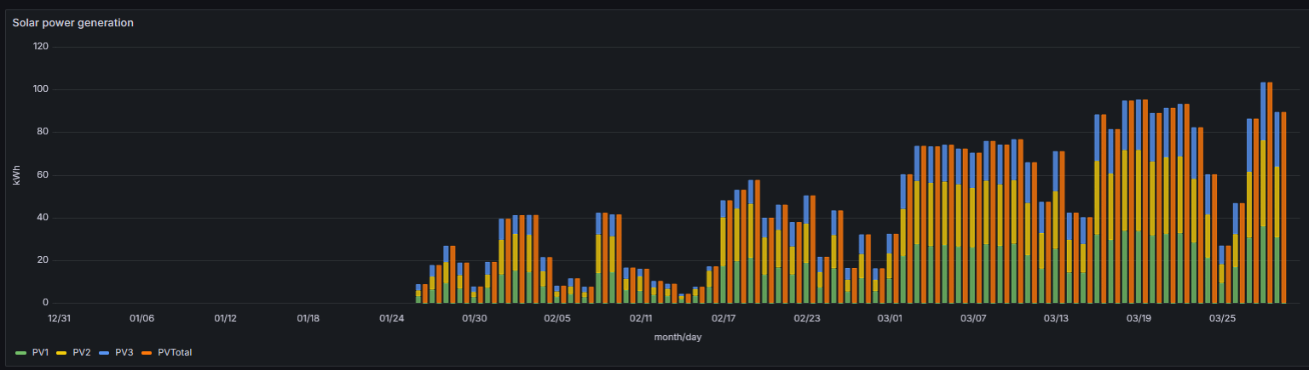Toggle the PV1 series legend label
Image resolution: width=1309 pixels, height=370 pixels.
40,352
